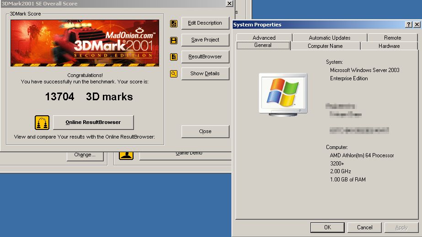The height and width of the screenshot is (237, 422).
Task: Click the Online ResultBrowser trees icon
Action: pyautogui.click(x=42, y=123)
